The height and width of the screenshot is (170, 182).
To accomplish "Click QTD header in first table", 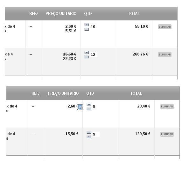I will click(88, 14).
